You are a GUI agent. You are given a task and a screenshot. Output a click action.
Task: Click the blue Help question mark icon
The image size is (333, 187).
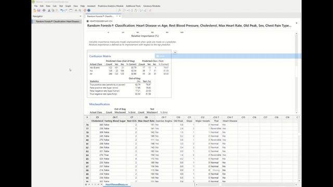pyautogui.click(x=89, y=10)
